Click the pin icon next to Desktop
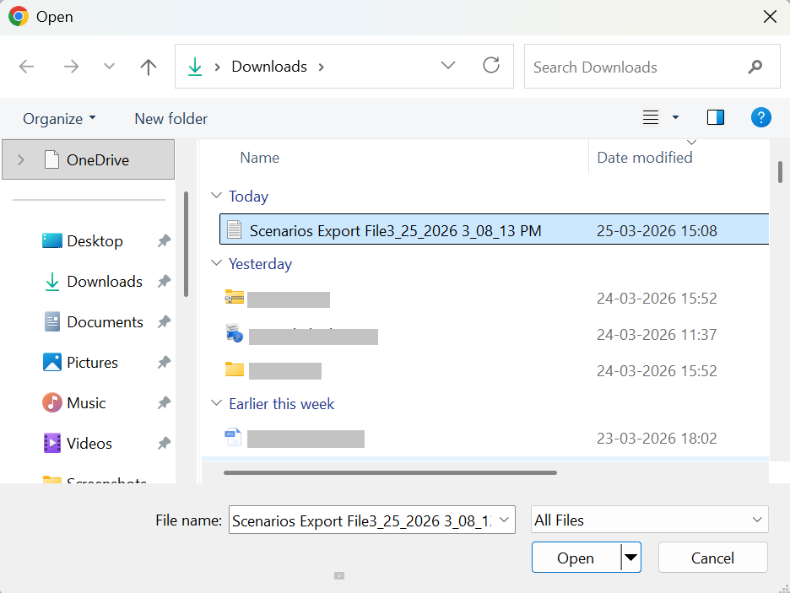The height and width of the screenshot is (593, 790). tap(164, 241)
